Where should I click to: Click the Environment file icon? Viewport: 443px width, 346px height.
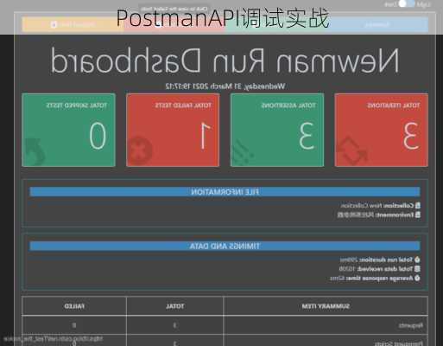pos(418,215)
